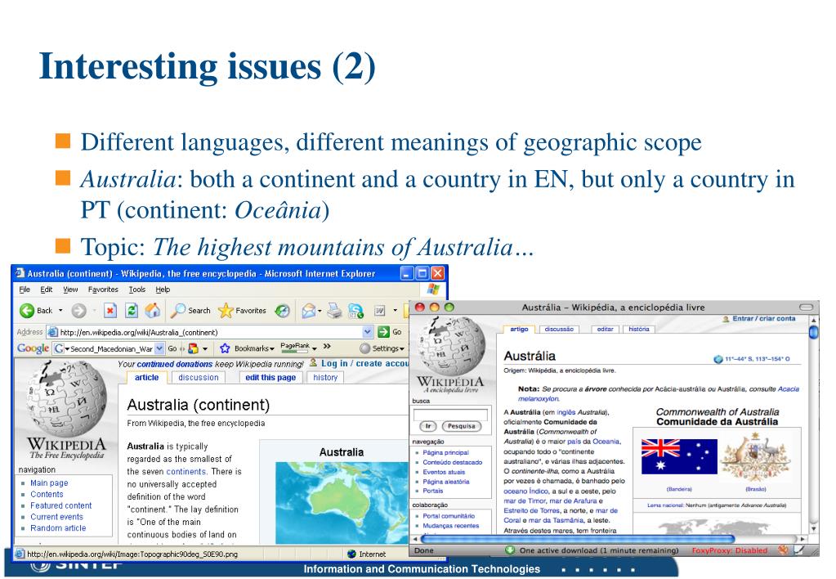Open the Mail icon dropdown arrow

(x=320, y=311)
